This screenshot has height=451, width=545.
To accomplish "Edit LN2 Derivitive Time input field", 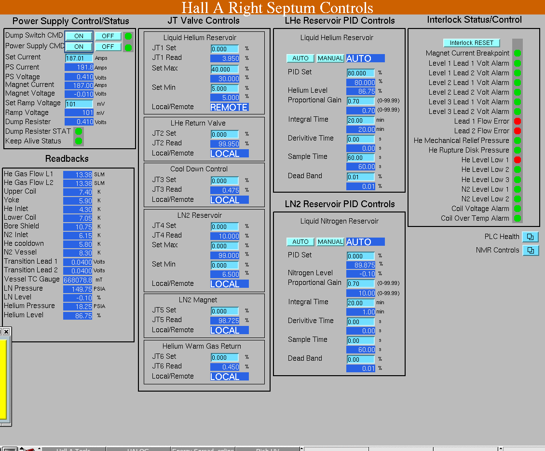I will pos(361,322).
